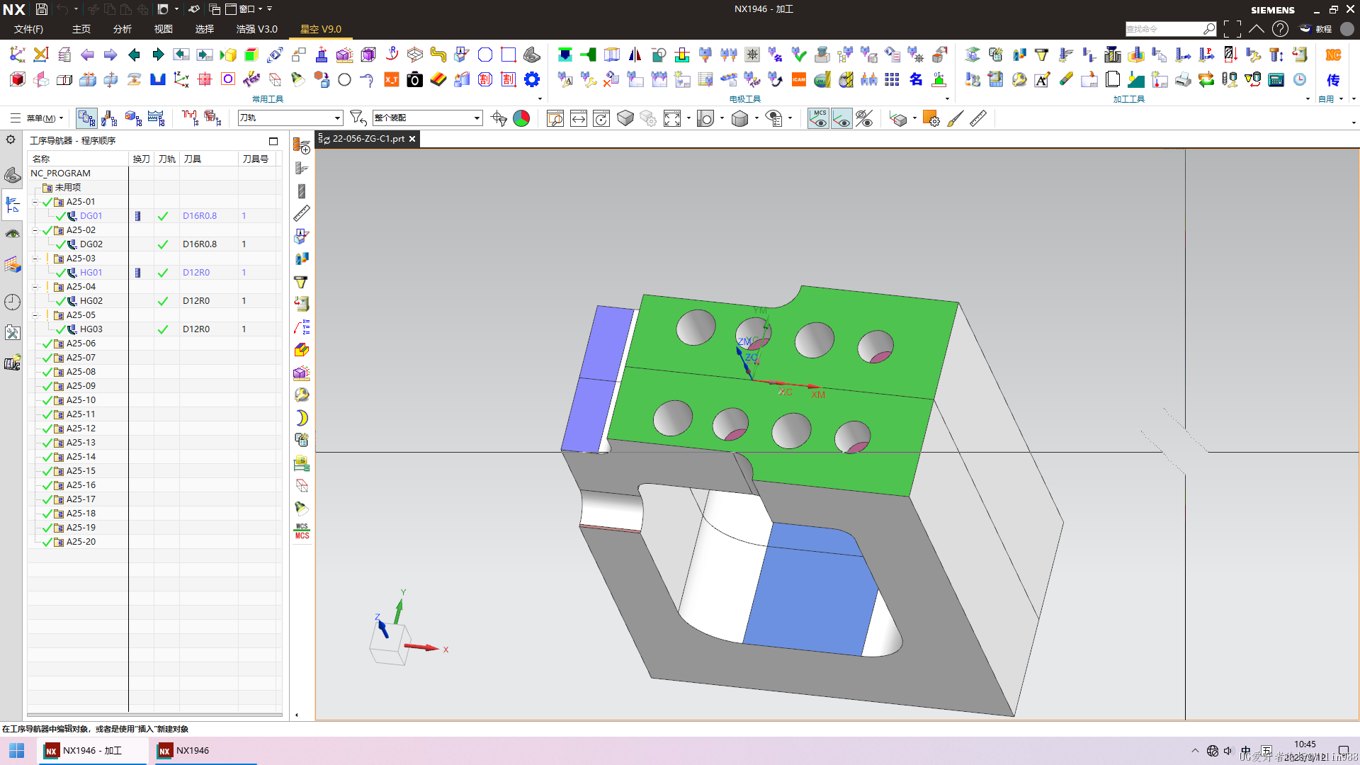
Task: Click the black camera snapshot icon
Action: pyautogui.click(x=415, y=80)
